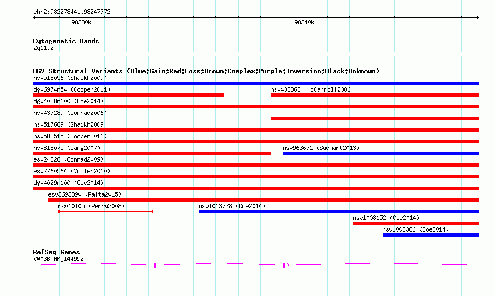
Task: Click the nsv963671 (Sudmant2013) blue bar
Action: 381,153
